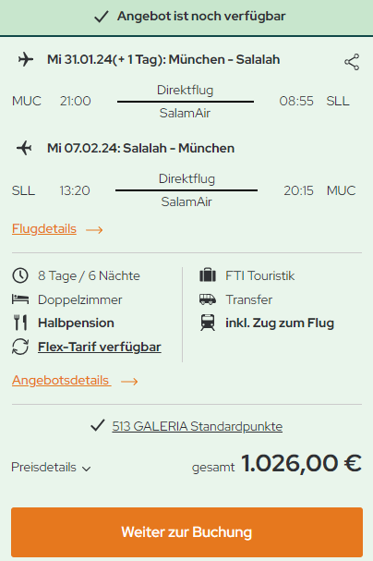Click the total price 1.026,00 €
This screenshot has width=373, height=561.
(x=302, y=464)
